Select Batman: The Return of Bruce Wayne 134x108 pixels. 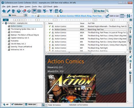(x=25, y=35)
